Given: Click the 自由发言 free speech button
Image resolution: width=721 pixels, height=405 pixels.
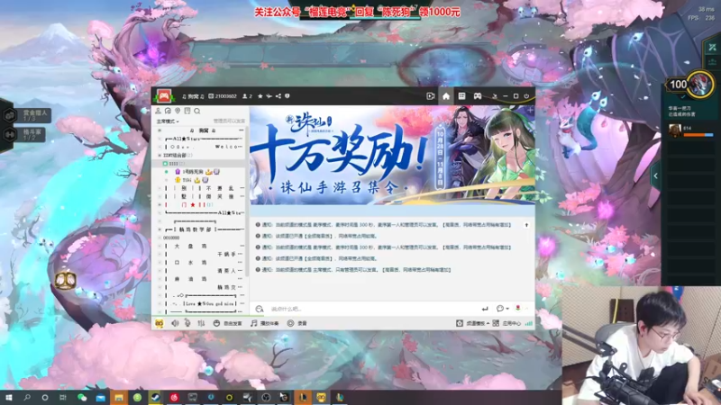Looking at the screenshot, I should click(x=227, y=323).
